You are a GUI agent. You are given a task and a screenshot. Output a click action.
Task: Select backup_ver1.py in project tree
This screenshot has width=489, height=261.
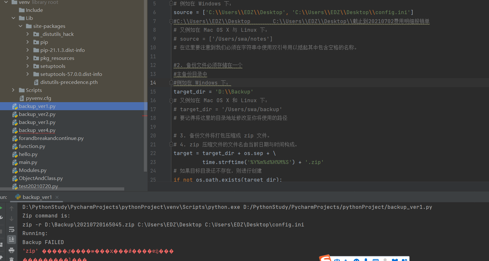click(x=37, y=106)
